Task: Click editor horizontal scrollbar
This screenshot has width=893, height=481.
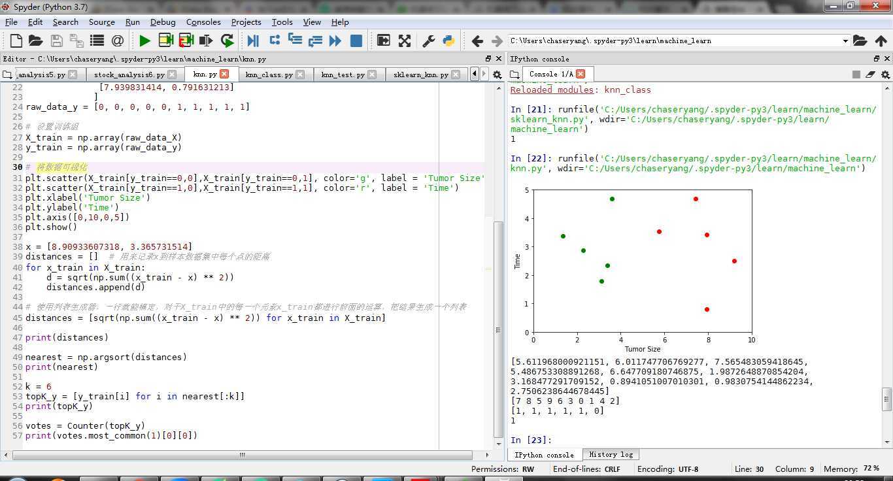Action: [x=242, y=454]
